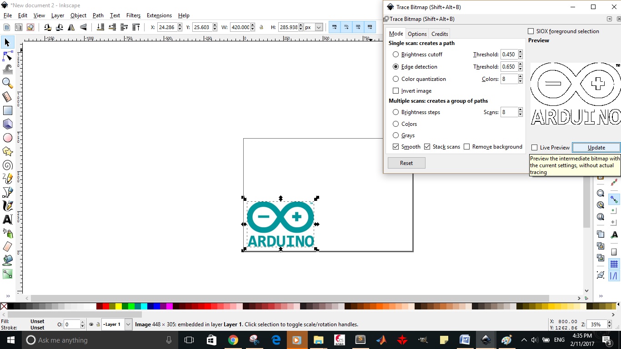Select the Eraser tool

click(x=8, y=247)
